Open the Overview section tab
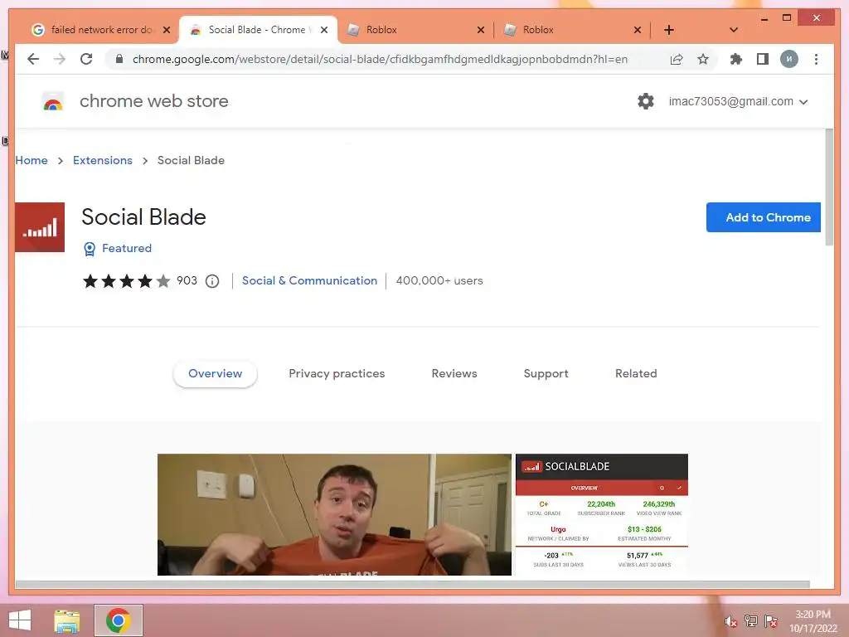Screen dimensions: 849x637 [215, 374]
